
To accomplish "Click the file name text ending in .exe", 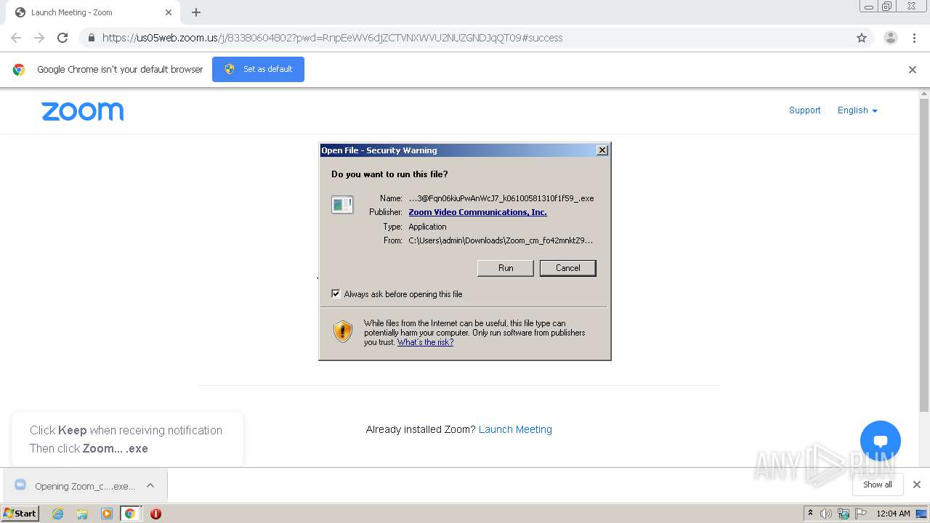I will [x=501, y=198].
